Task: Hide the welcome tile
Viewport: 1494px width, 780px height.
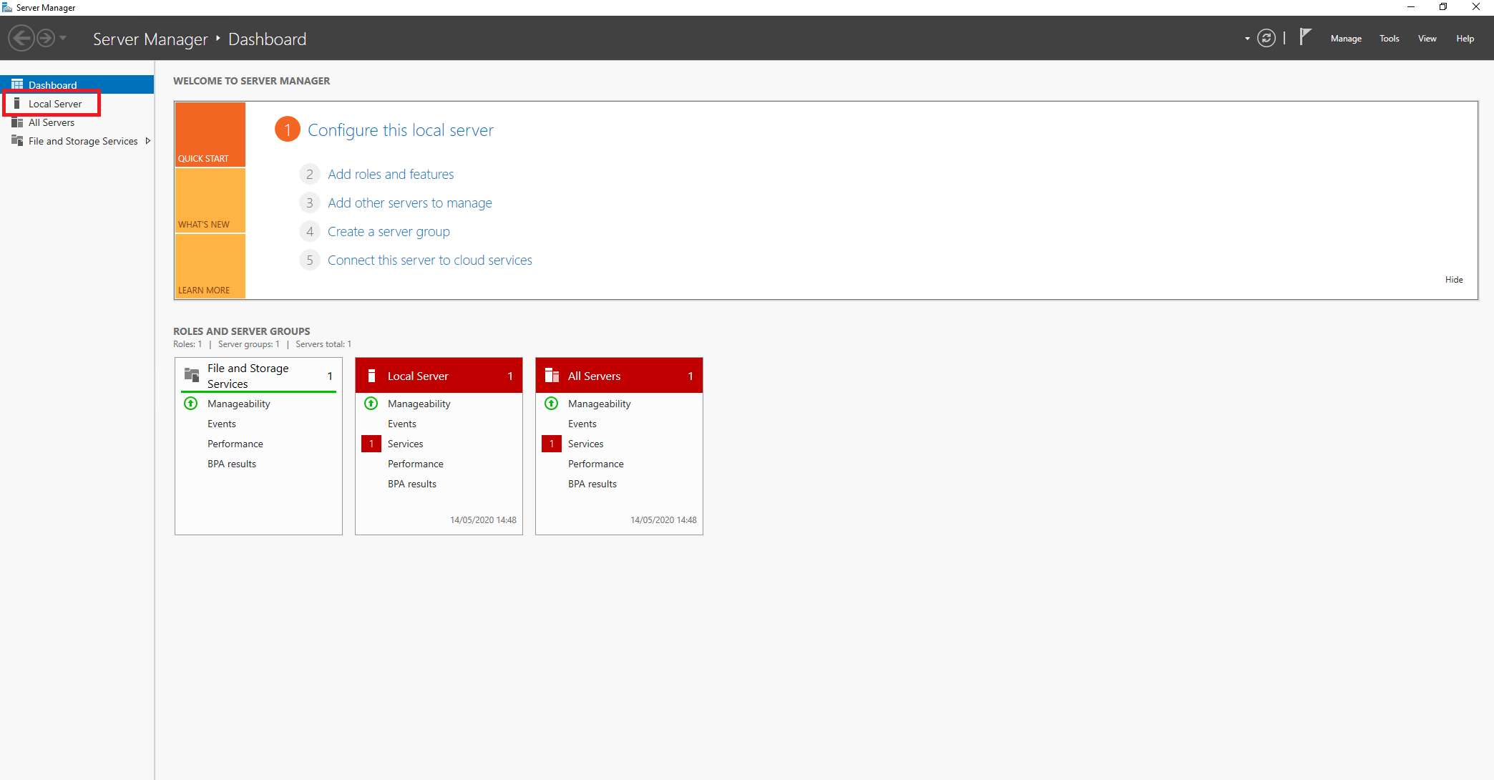Action: tap(1453, 280)
